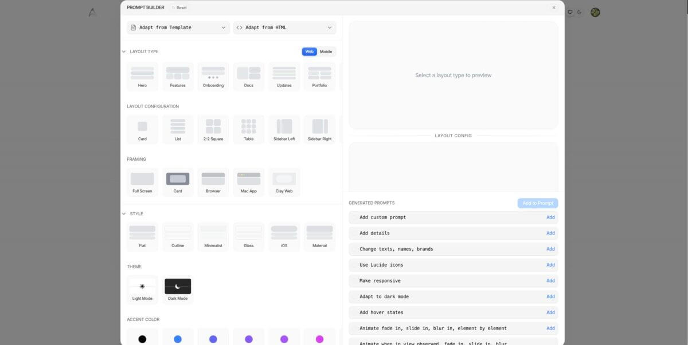Select the Browser framing option
688x345 pixels.
click(x=213, y=182)
